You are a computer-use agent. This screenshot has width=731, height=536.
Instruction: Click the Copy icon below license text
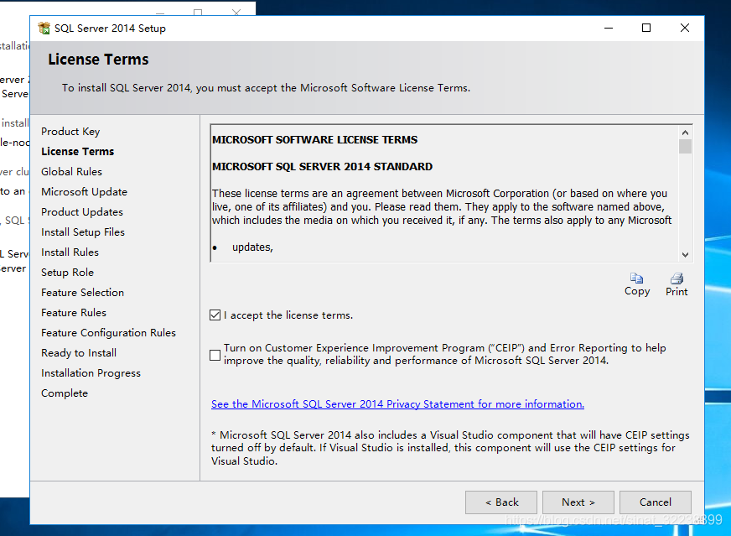tap(637, 278)
